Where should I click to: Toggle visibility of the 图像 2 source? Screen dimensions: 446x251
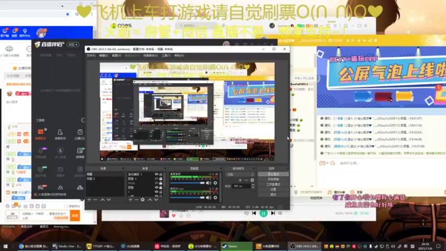[157, 178]
